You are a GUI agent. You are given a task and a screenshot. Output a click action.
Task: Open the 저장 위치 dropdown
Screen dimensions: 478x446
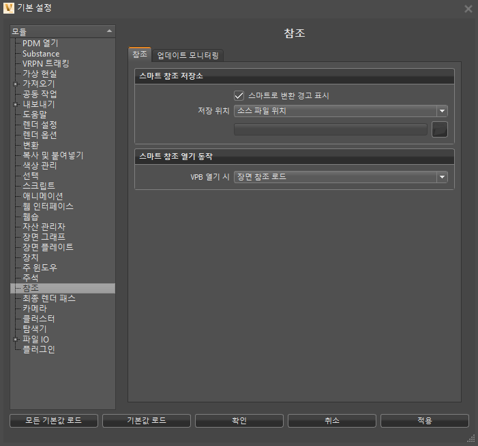pos(340,111)
